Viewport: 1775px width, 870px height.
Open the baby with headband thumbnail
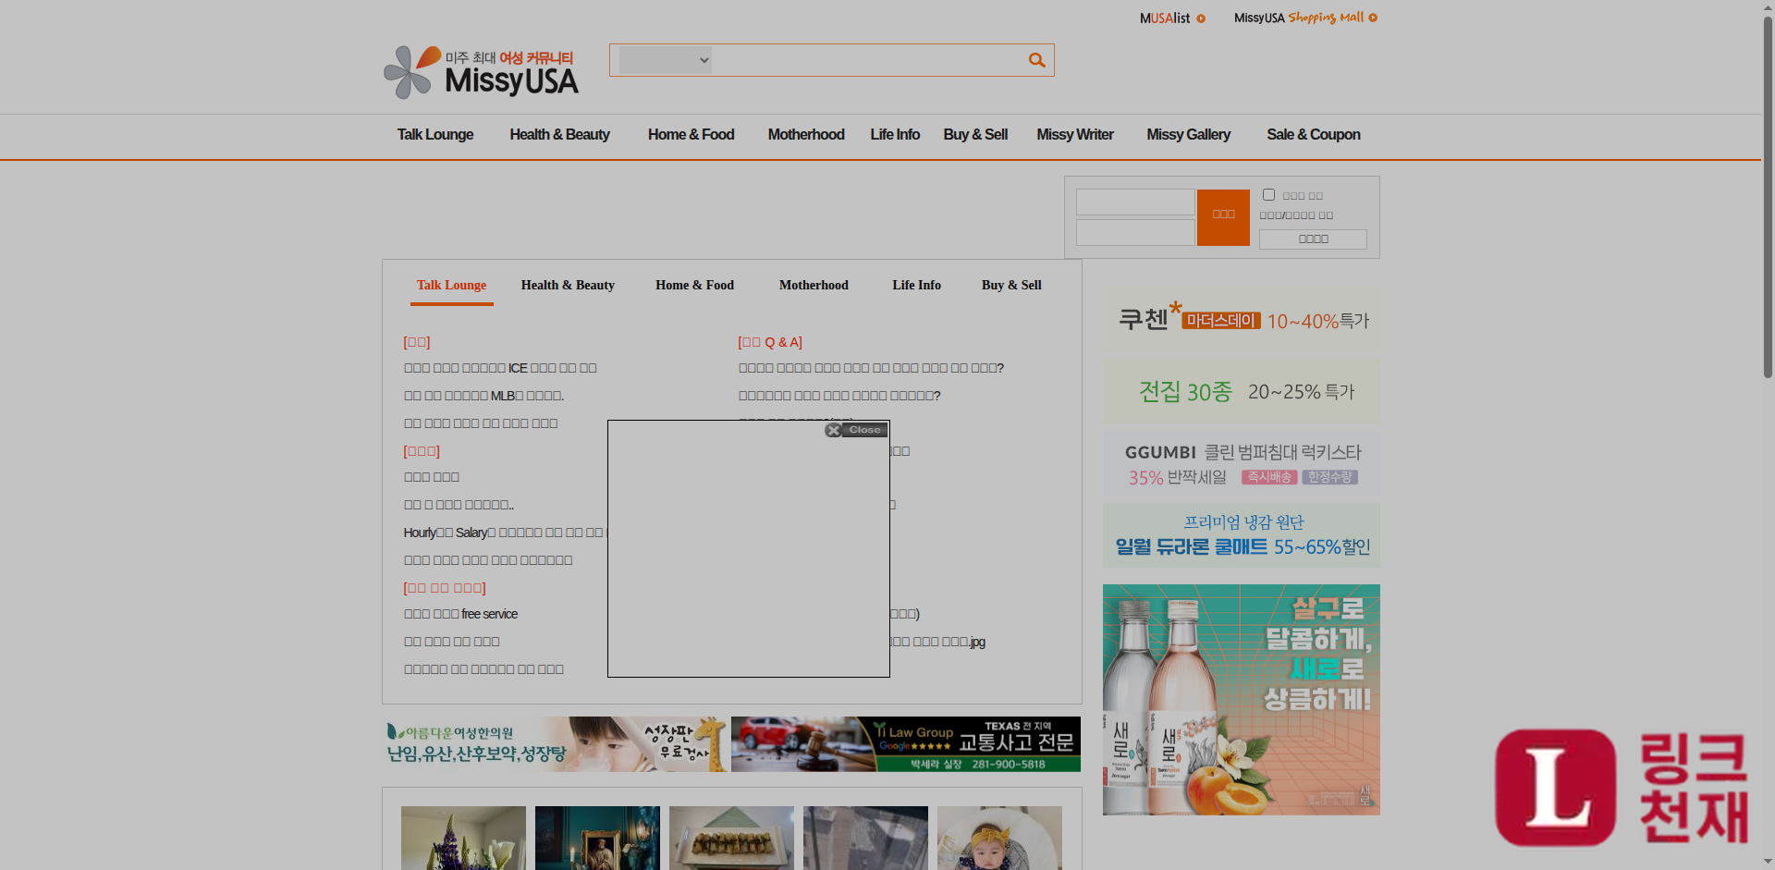999,838
